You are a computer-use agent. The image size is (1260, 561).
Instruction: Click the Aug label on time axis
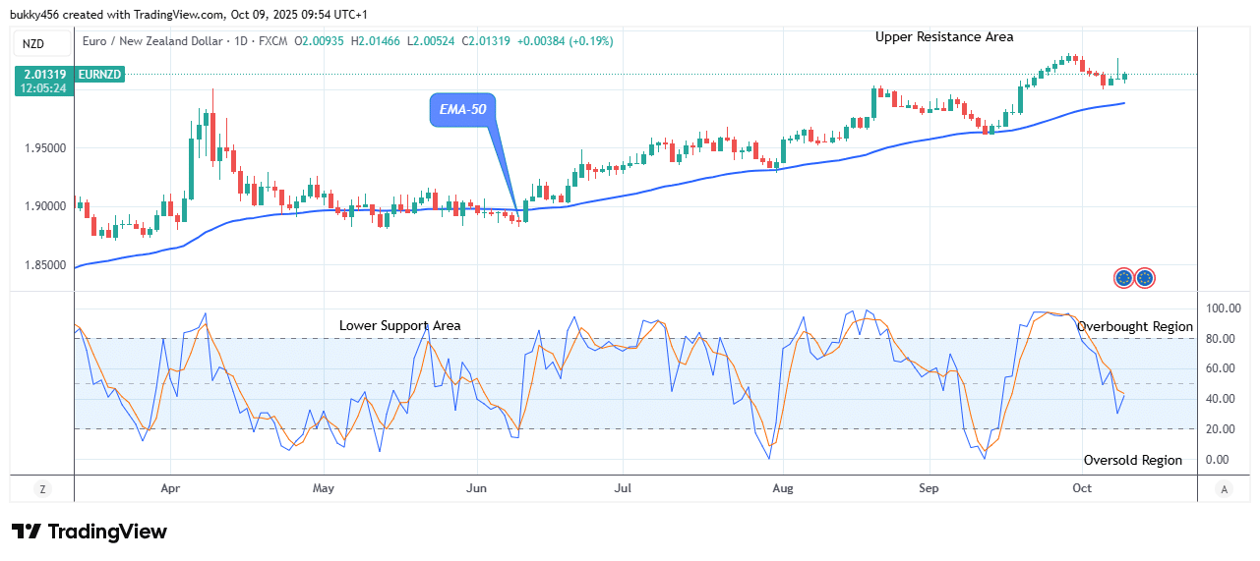tap(783, 488)
